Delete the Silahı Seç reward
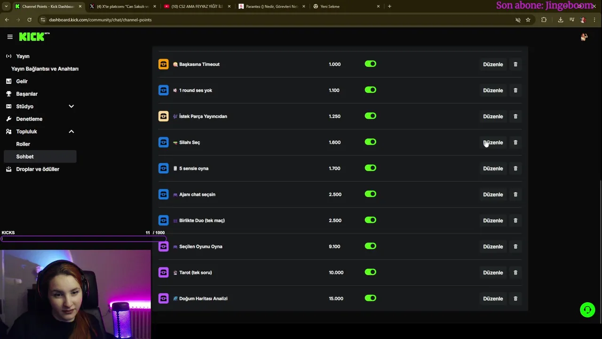 point(515,142)
